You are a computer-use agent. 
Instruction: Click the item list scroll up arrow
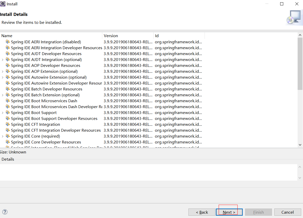(x=300, y=35)
